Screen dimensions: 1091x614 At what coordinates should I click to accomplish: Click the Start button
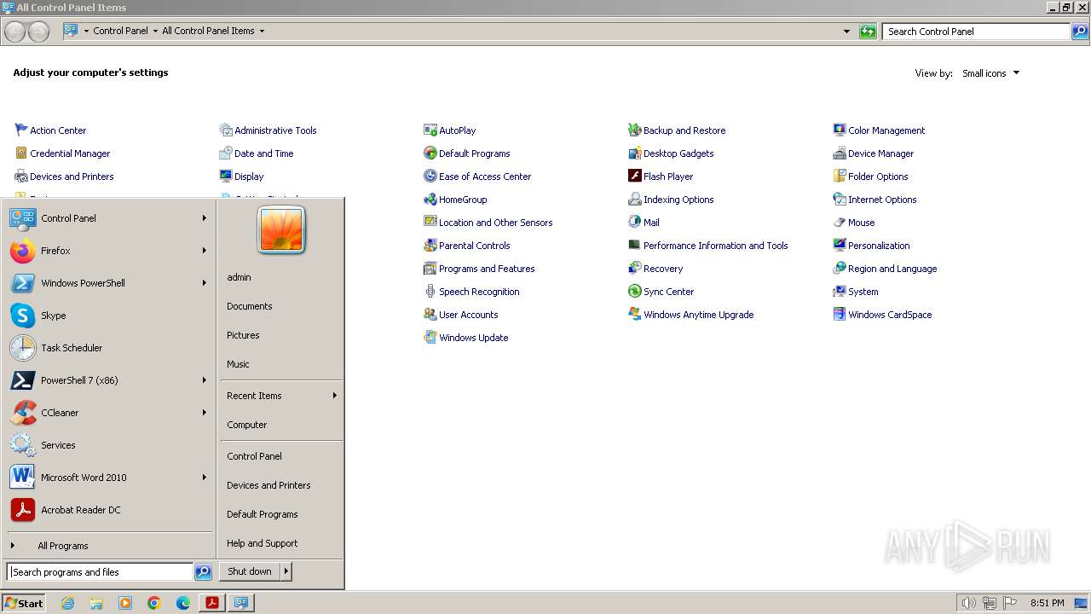(24, 603)
